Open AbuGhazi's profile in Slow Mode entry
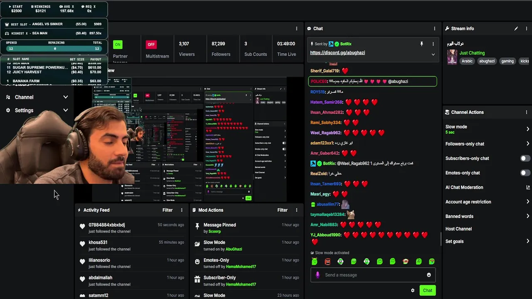Screen dimensions: 532x299 tap(234, 249)
